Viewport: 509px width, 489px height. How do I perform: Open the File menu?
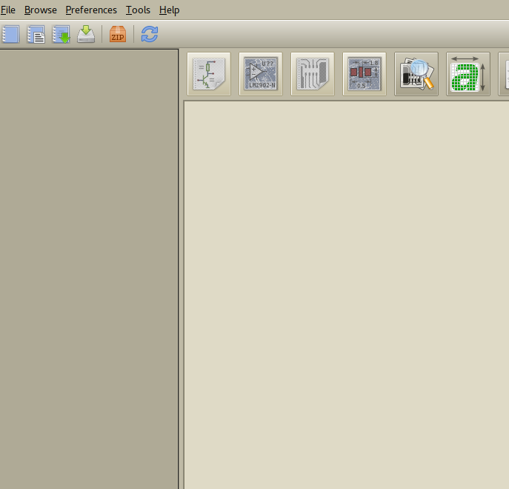pyautogui.click(x=8, y=10)
